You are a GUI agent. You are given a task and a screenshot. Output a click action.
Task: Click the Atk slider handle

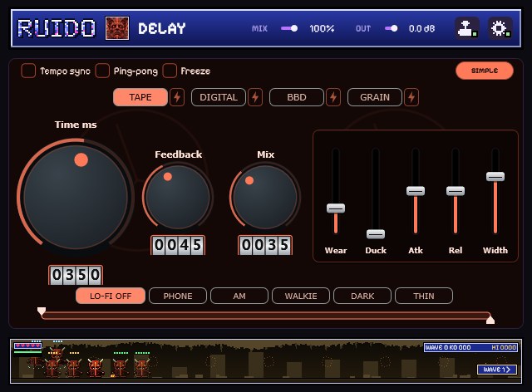point(416,191)
